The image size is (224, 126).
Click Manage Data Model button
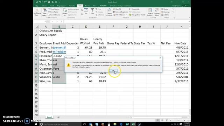tap(137, 15)
